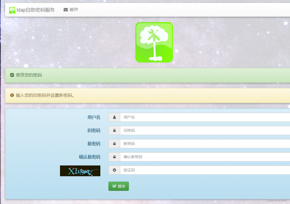
Task: Focus the 确认新密码 input field
Action: [205, 157]
